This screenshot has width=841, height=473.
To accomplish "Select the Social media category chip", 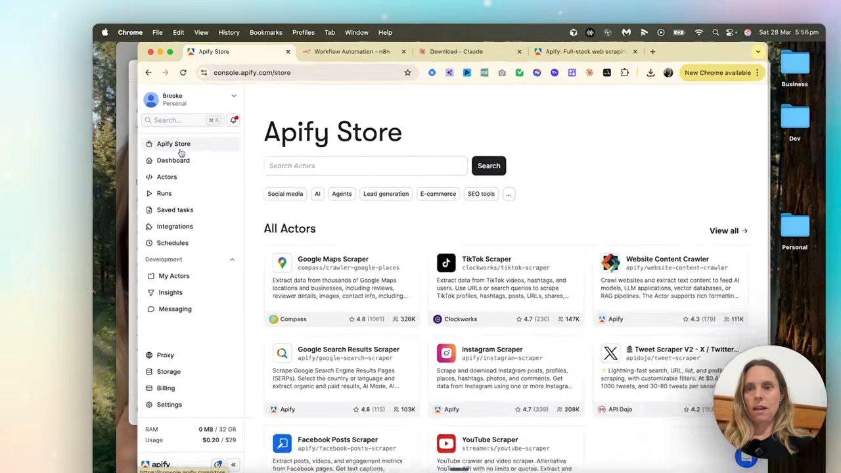I will pos(285,194).
